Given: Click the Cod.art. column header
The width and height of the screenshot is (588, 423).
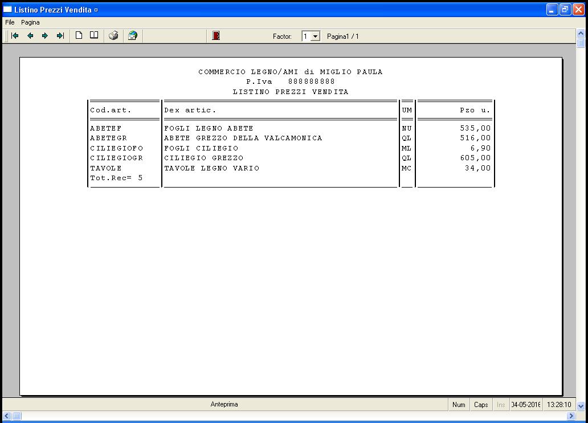Looking at the screenshot, I should (111, 111).
